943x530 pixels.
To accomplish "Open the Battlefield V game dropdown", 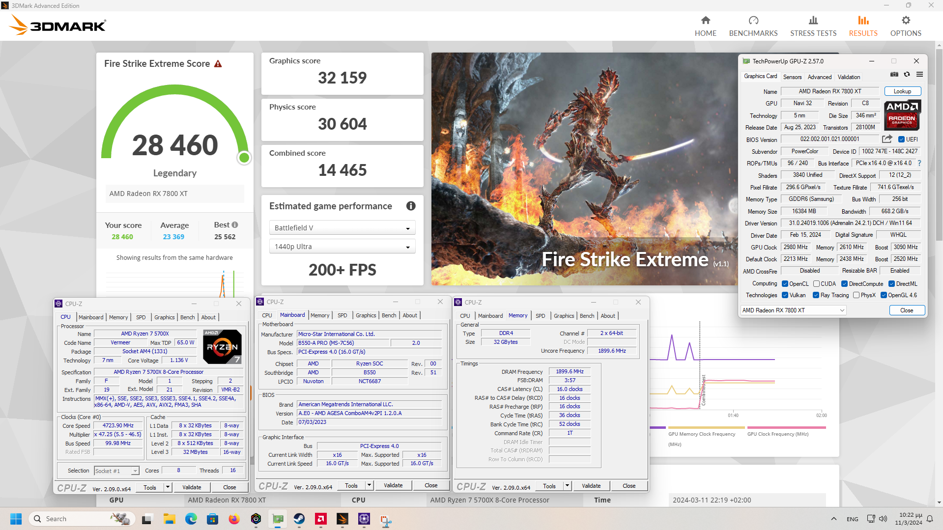I will click(x=342, y=228).
